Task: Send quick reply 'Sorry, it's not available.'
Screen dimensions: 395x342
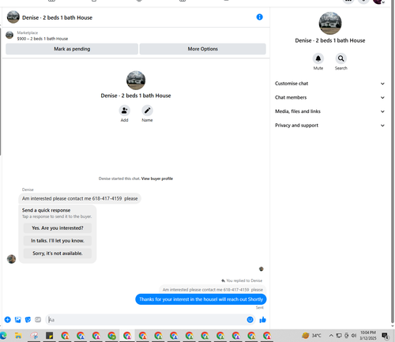Action: (58, 254)
